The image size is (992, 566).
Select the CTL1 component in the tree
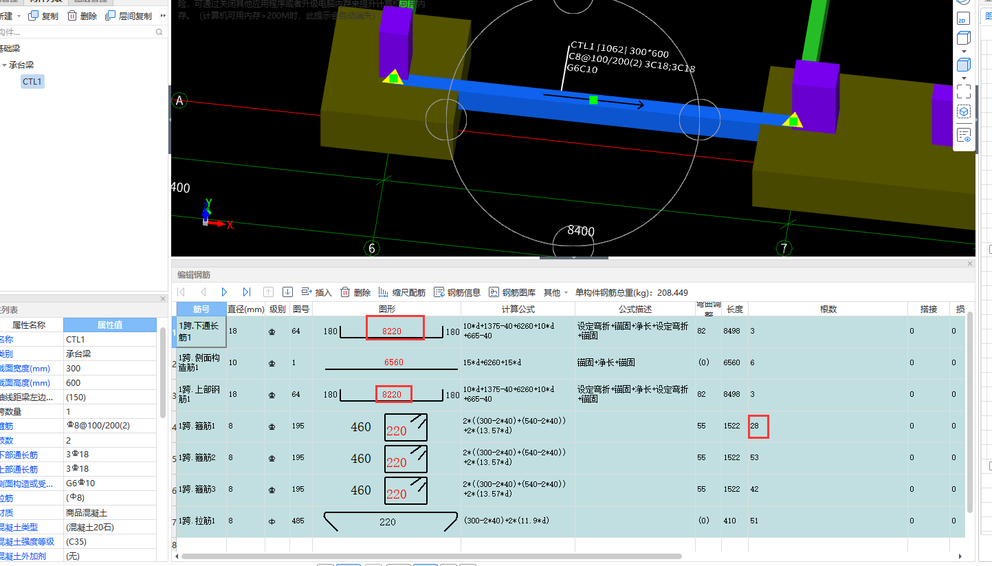pyautogui.click(x=32, y=81)
